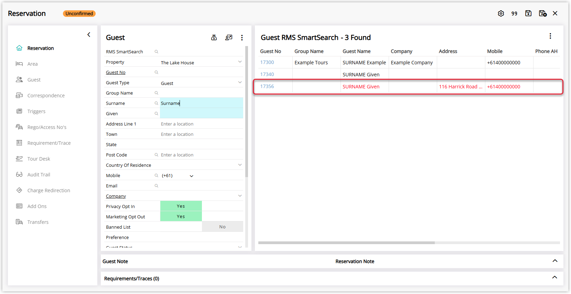
Task: Click the Unconfirmed status badge
Action: tap(79, 13)
